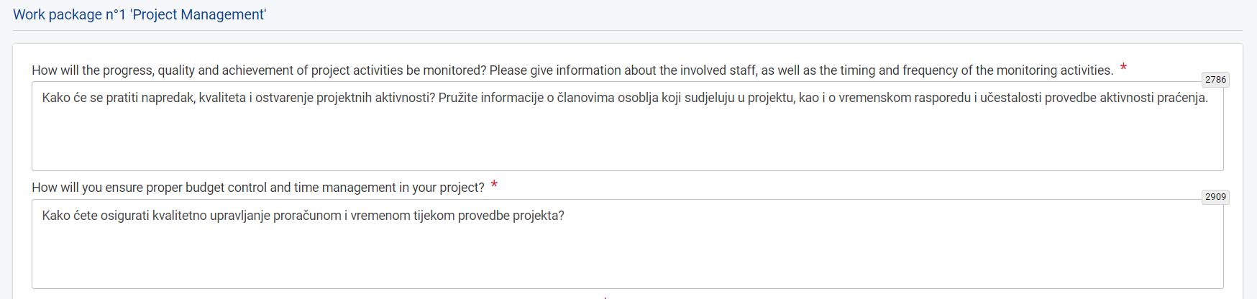Place cursor after 'praćenja.' in first answer
Viewport: 1257px width, 299px height.
tap(1210, 98)
